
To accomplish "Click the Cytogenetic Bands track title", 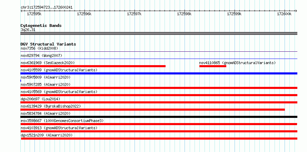I will [41, 26].
